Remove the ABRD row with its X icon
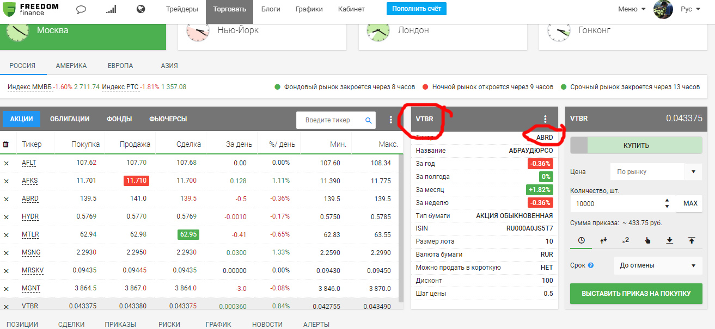This screenshot has width=715, height=329. coord(7,199)
